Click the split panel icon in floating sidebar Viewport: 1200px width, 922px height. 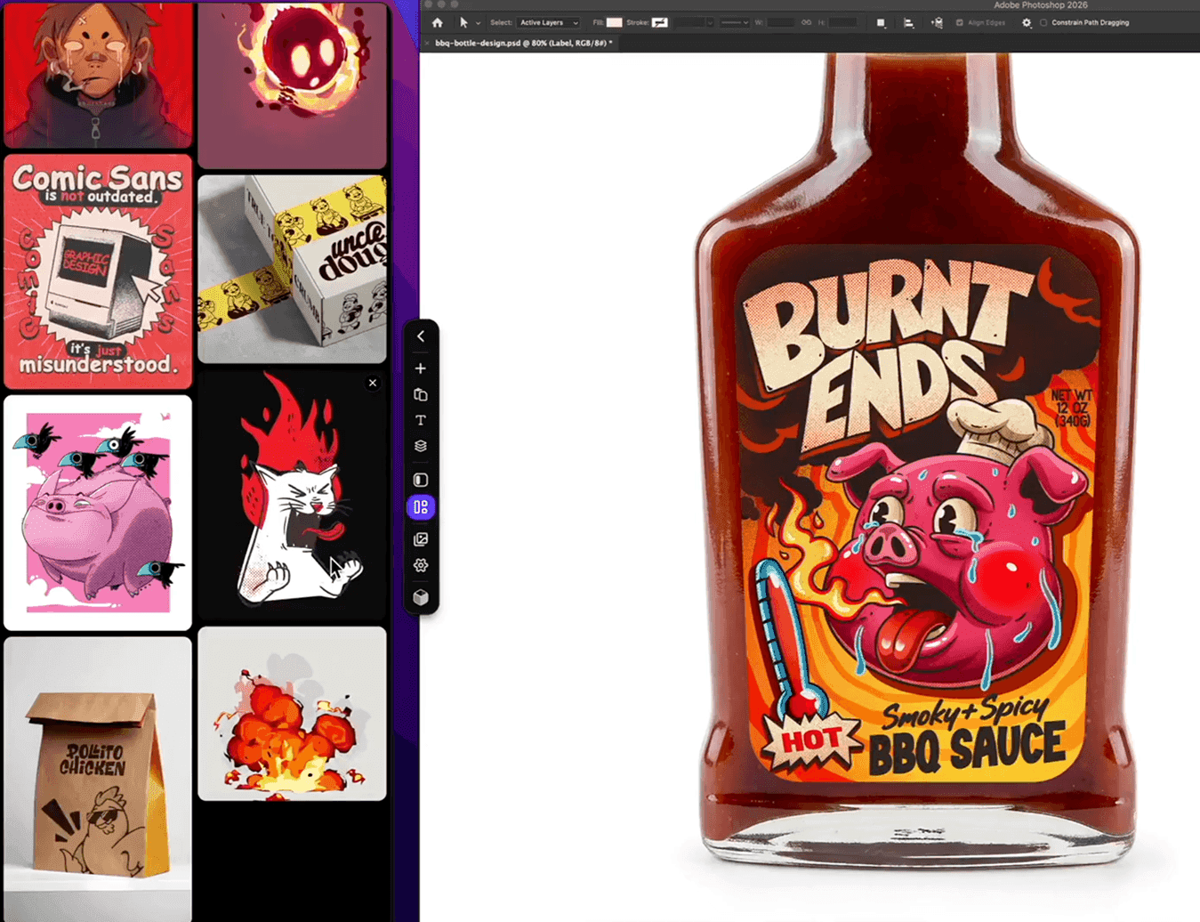coord(421,480)
